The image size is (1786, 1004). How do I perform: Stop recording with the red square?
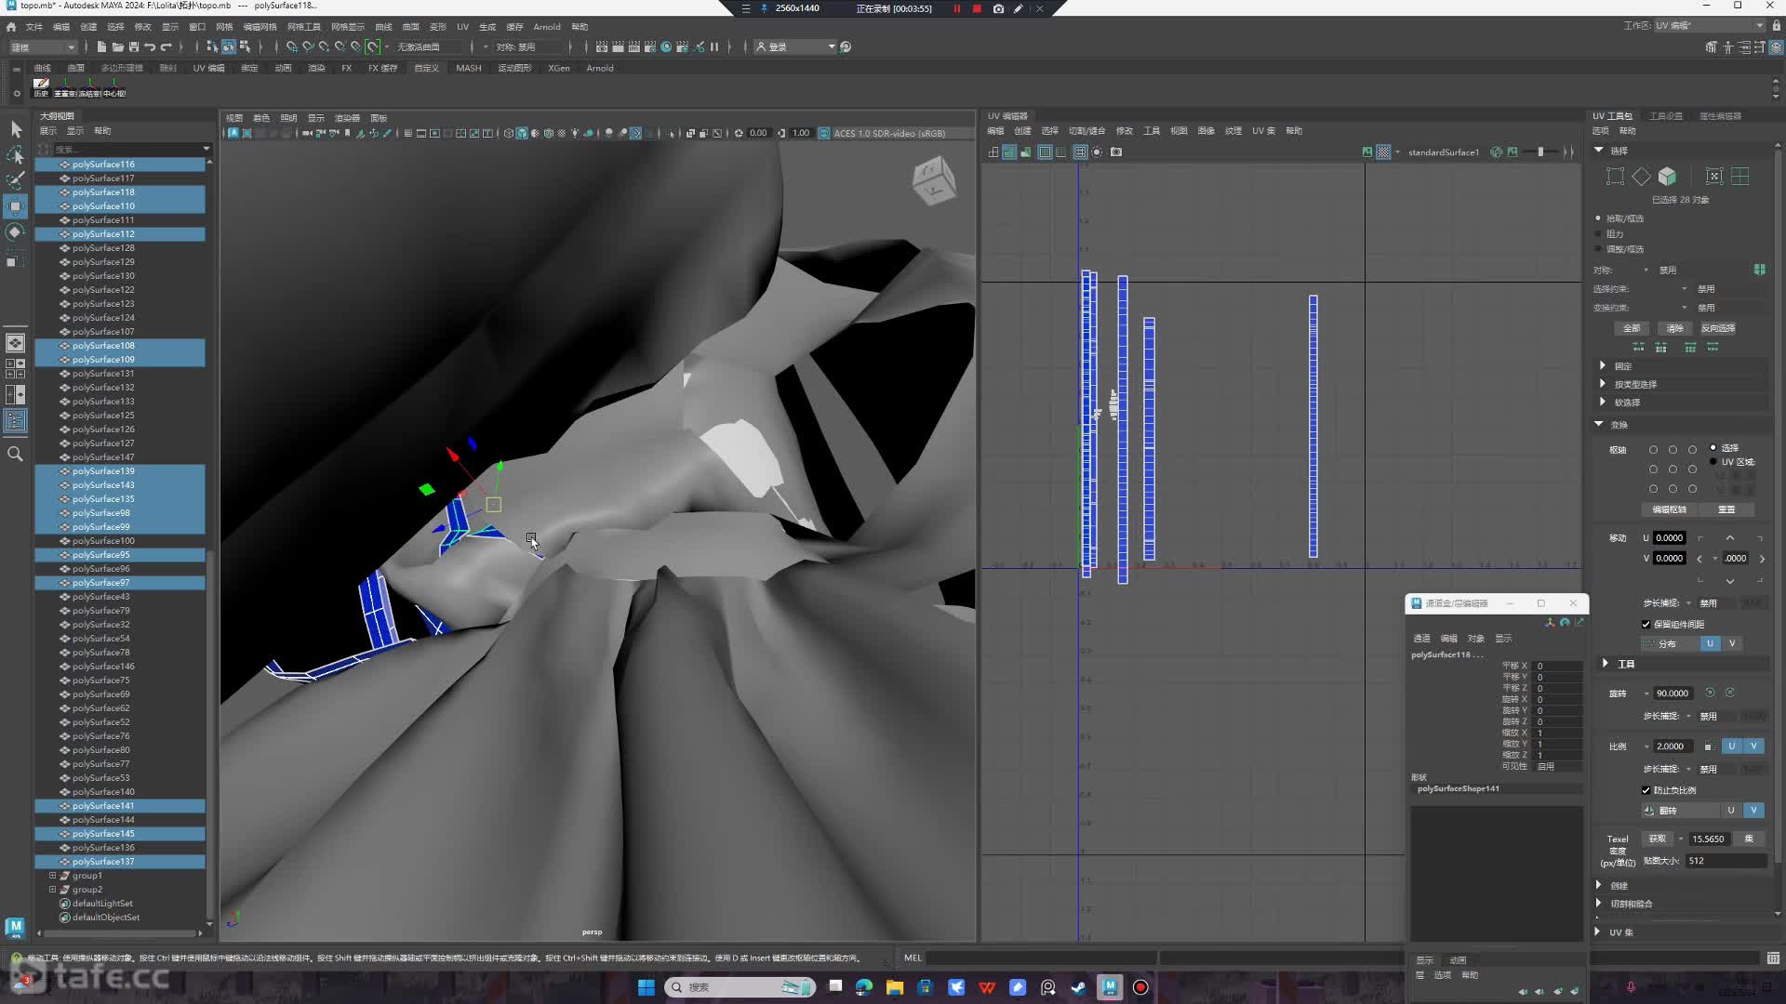pos(977,8)
